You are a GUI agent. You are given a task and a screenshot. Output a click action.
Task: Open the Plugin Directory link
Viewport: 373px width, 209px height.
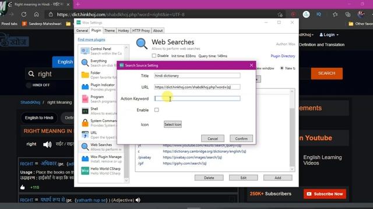pos(283,56)
